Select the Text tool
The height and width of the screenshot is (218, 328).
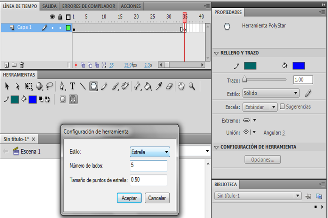pyautogui.click(x=73, y=86)
